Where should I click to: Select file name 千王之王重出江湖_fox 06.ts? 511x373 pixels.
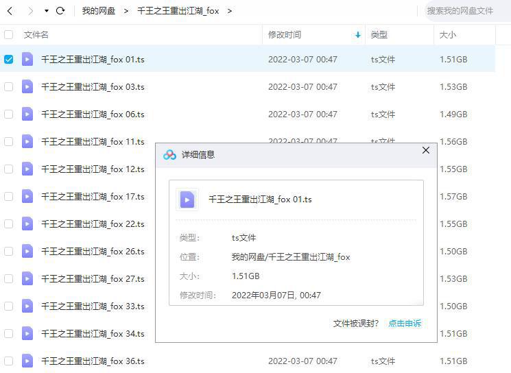(x=93, y=115)
